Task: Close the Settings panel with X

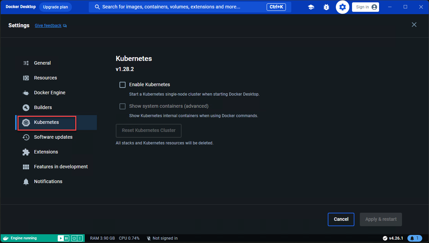Action: [414, 25]
